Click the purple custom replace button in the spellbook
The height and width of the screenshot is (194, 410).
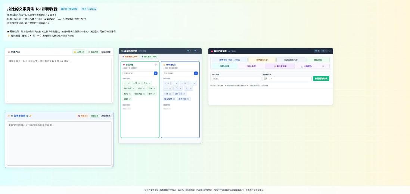click(280, 66)
